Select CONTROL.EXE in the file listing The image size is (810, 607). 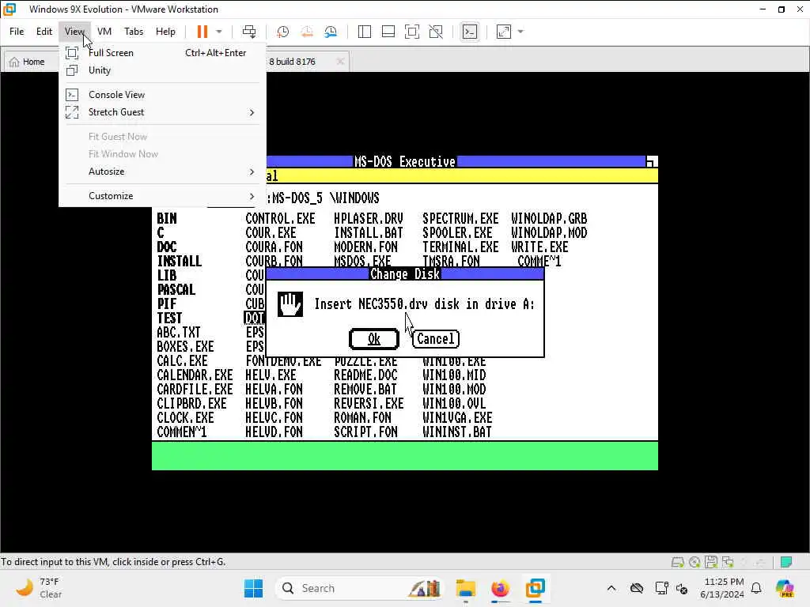(x=280, y=219)
